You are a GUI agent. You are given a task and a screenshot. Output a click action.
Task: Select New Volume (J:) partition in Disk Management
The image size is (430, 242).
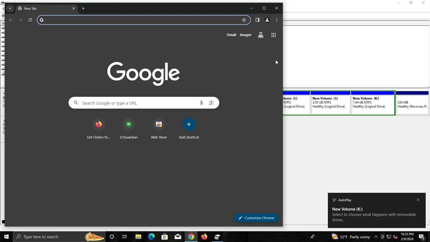[330, 103]
